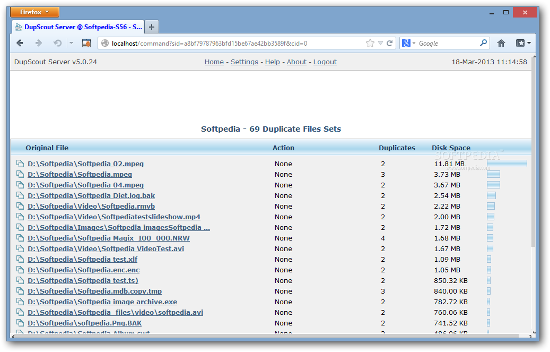The height and width of the screenshot is (352, 550).
Task: Click file icon beside Softpedia 02.mpeg
Action: [x=20, y=164]
